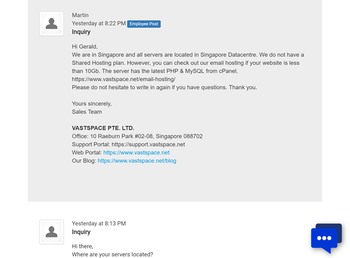Image resolution: width=350 pixels, height=258 pixels.
Task: Click the Hi there greeting line
Action: pos(82,246)
